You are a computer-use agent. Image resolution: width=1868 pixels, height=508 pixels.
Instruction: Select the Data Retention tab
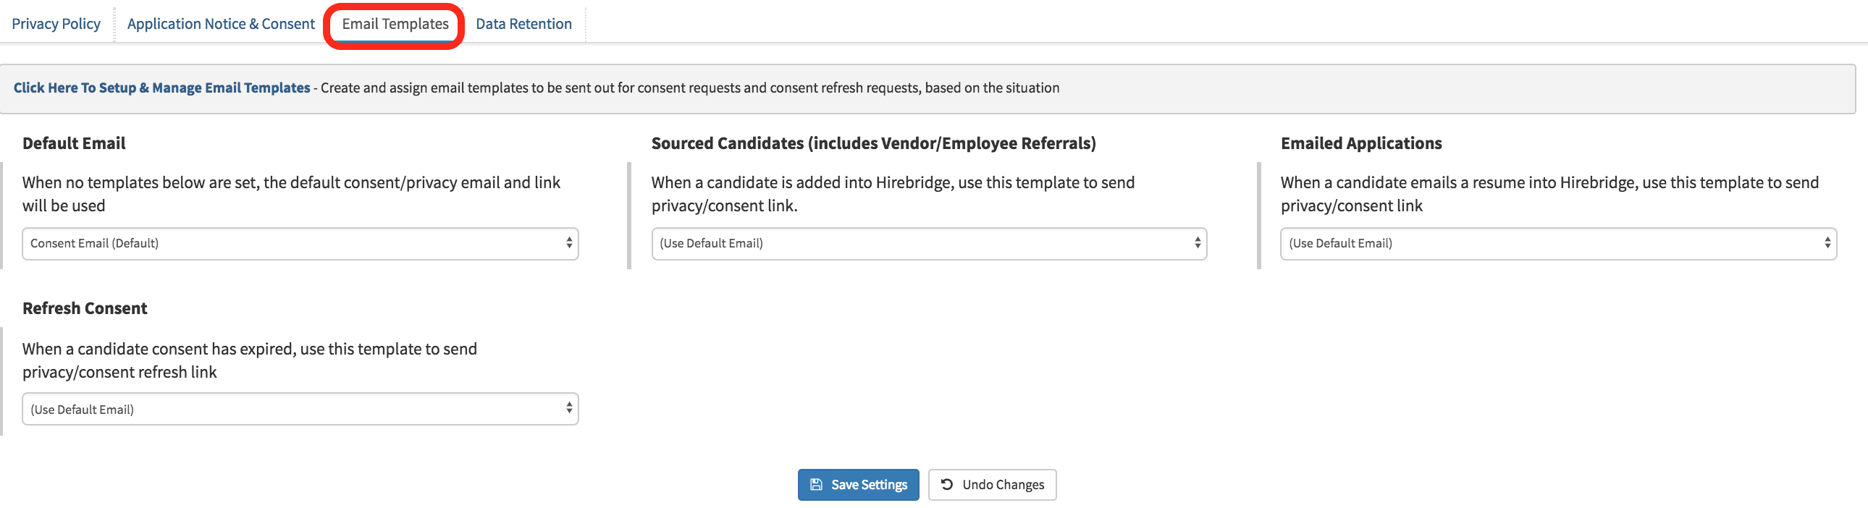[x=523, y=23]
